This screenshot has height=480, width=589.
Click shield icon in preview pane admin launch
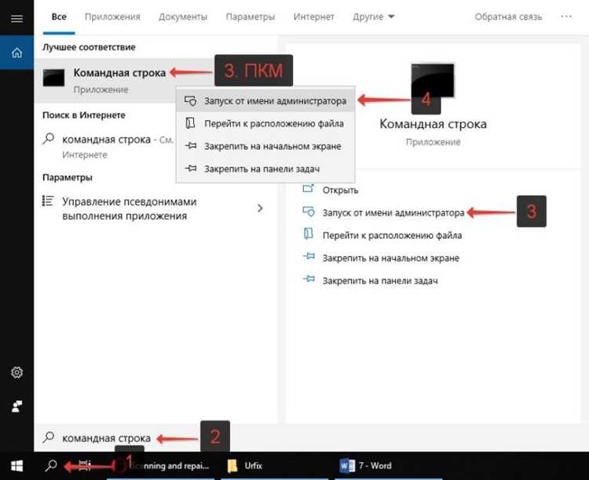click(309, 211)
